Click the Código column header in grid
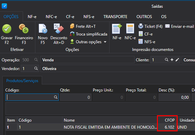 [39, 120]
